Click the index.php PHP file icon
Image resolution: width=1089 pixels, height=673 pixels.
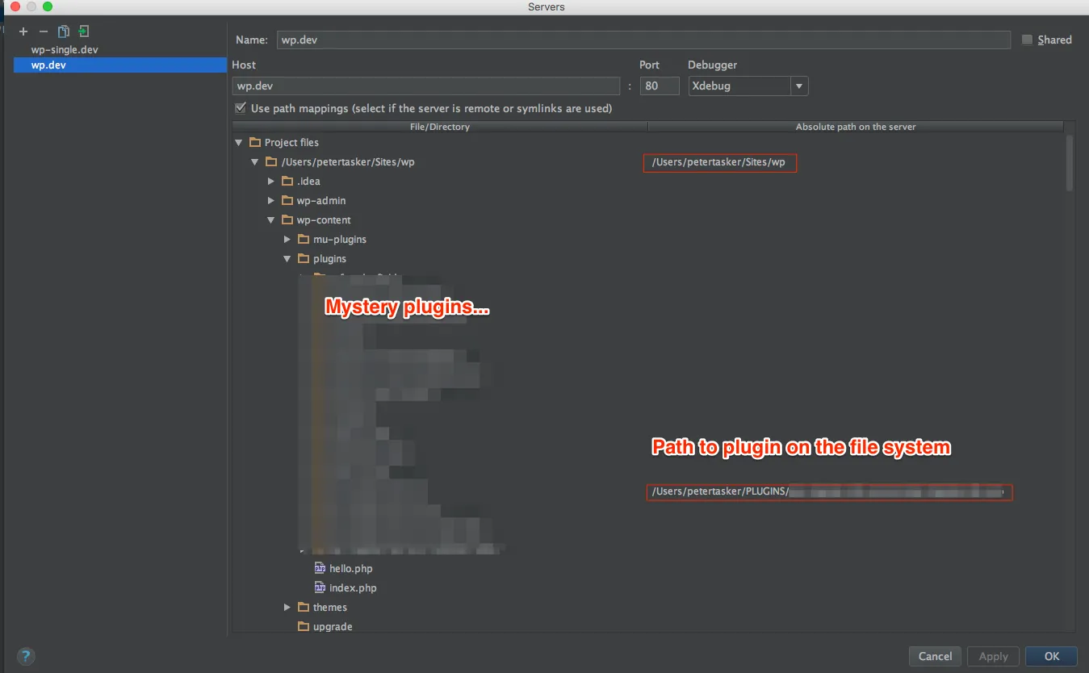(321, 587)
